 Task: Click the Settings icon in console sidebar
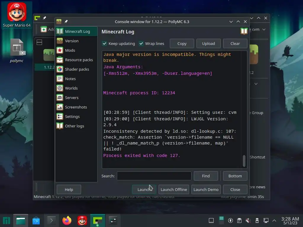pyautogui.click(x=60, y=116)
